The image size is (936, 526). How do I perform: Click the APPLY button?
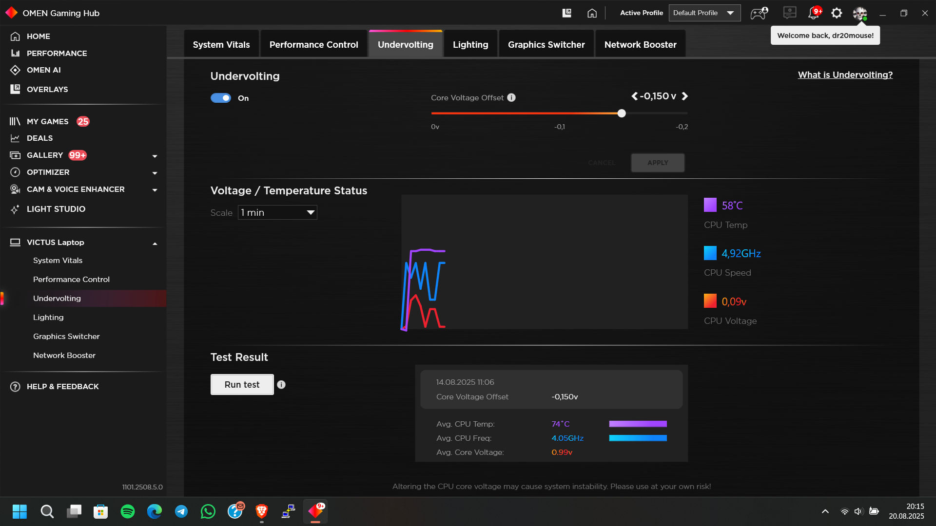(x=658, y=163)
